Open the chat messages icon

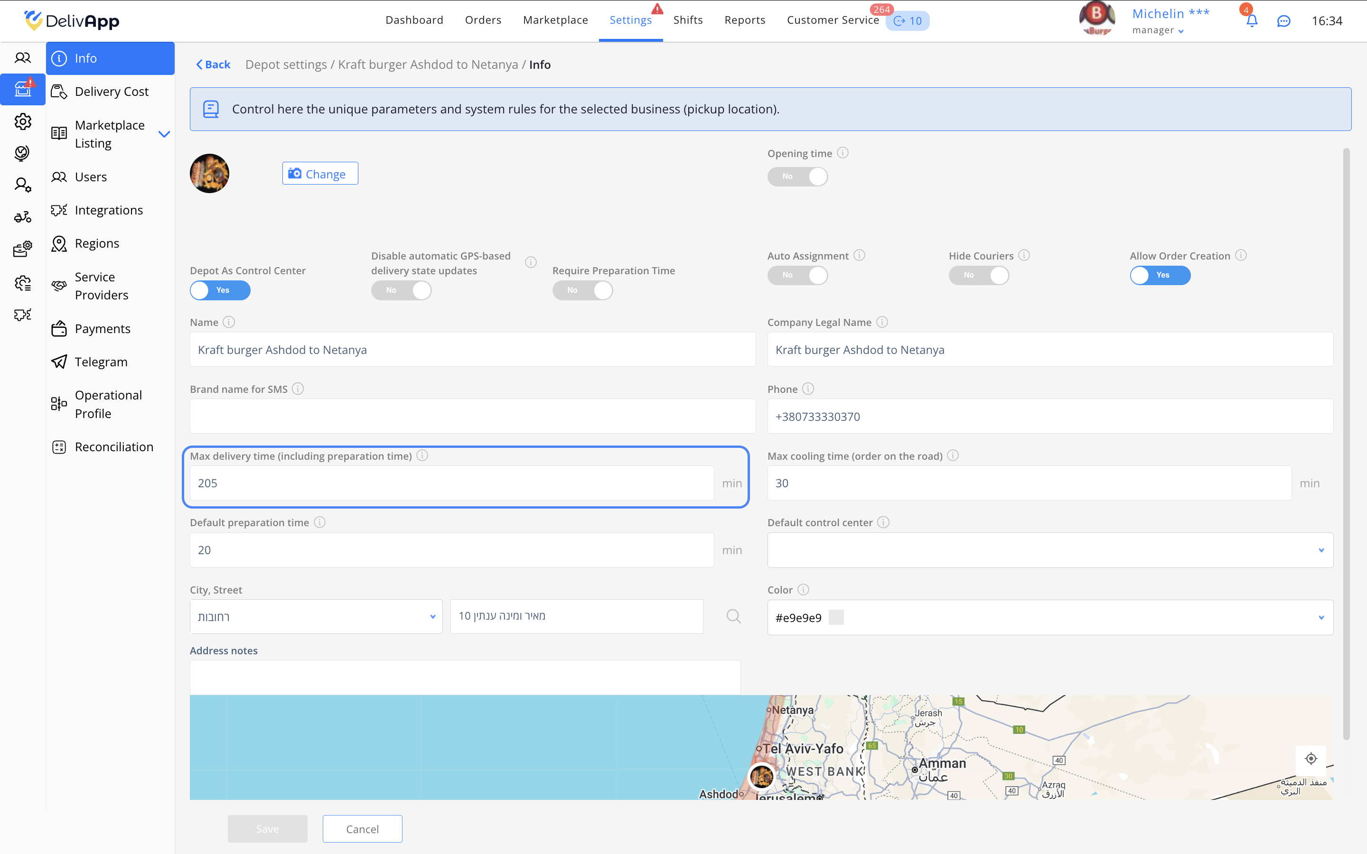(x=1283, y=21)
